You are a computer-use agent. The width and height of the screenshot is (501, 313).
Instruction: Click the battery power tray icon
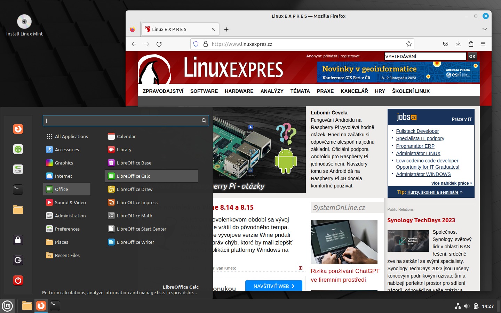476,306
